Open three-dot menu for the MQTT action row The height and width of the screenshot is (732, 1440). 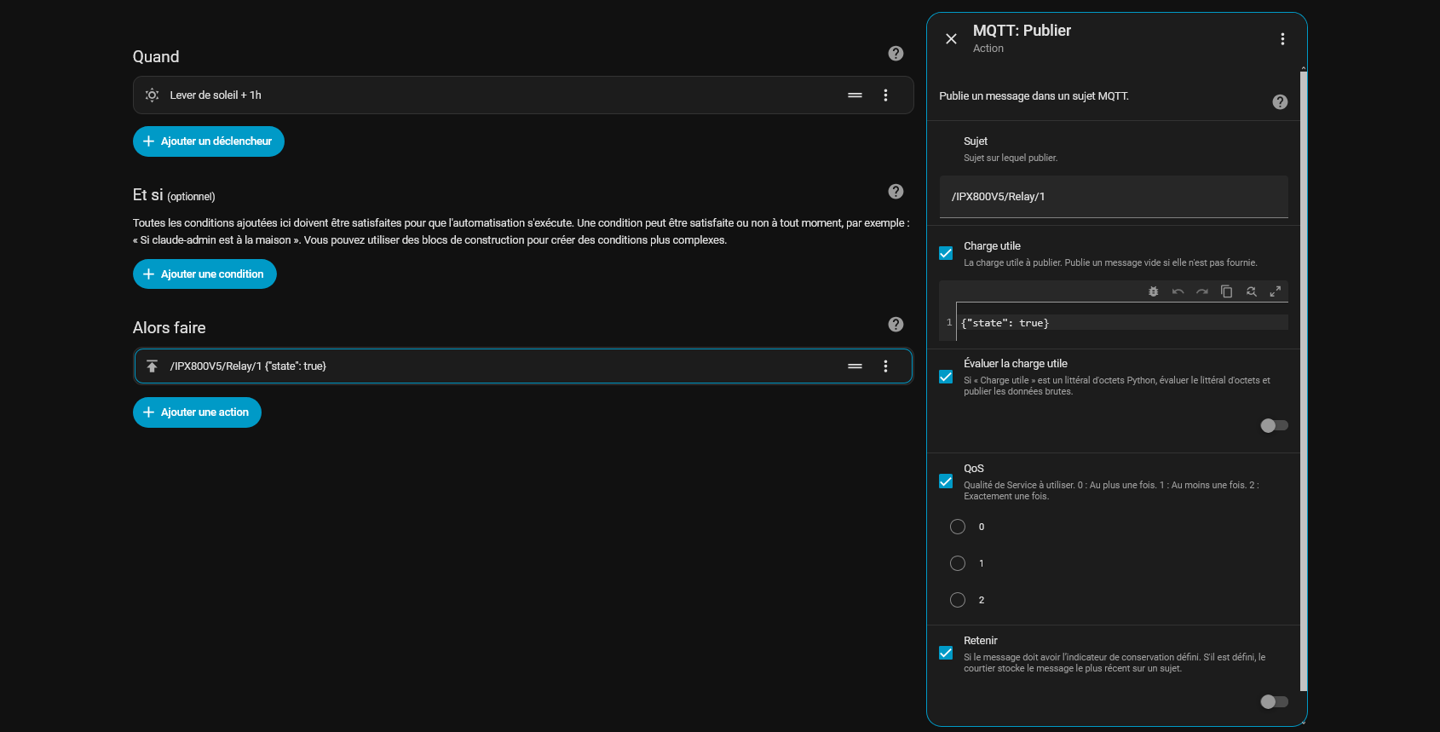point(885,366)
